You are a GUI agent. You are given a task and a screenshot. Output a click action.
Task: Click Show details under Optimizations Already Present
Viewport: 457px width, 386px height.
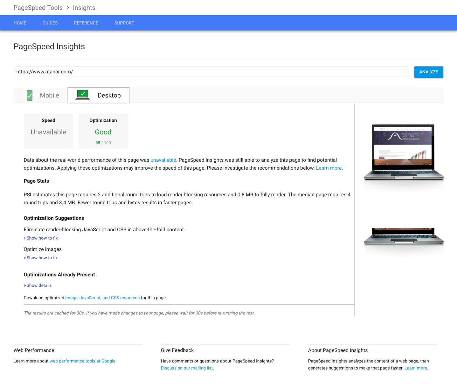[x=39, y=285]
